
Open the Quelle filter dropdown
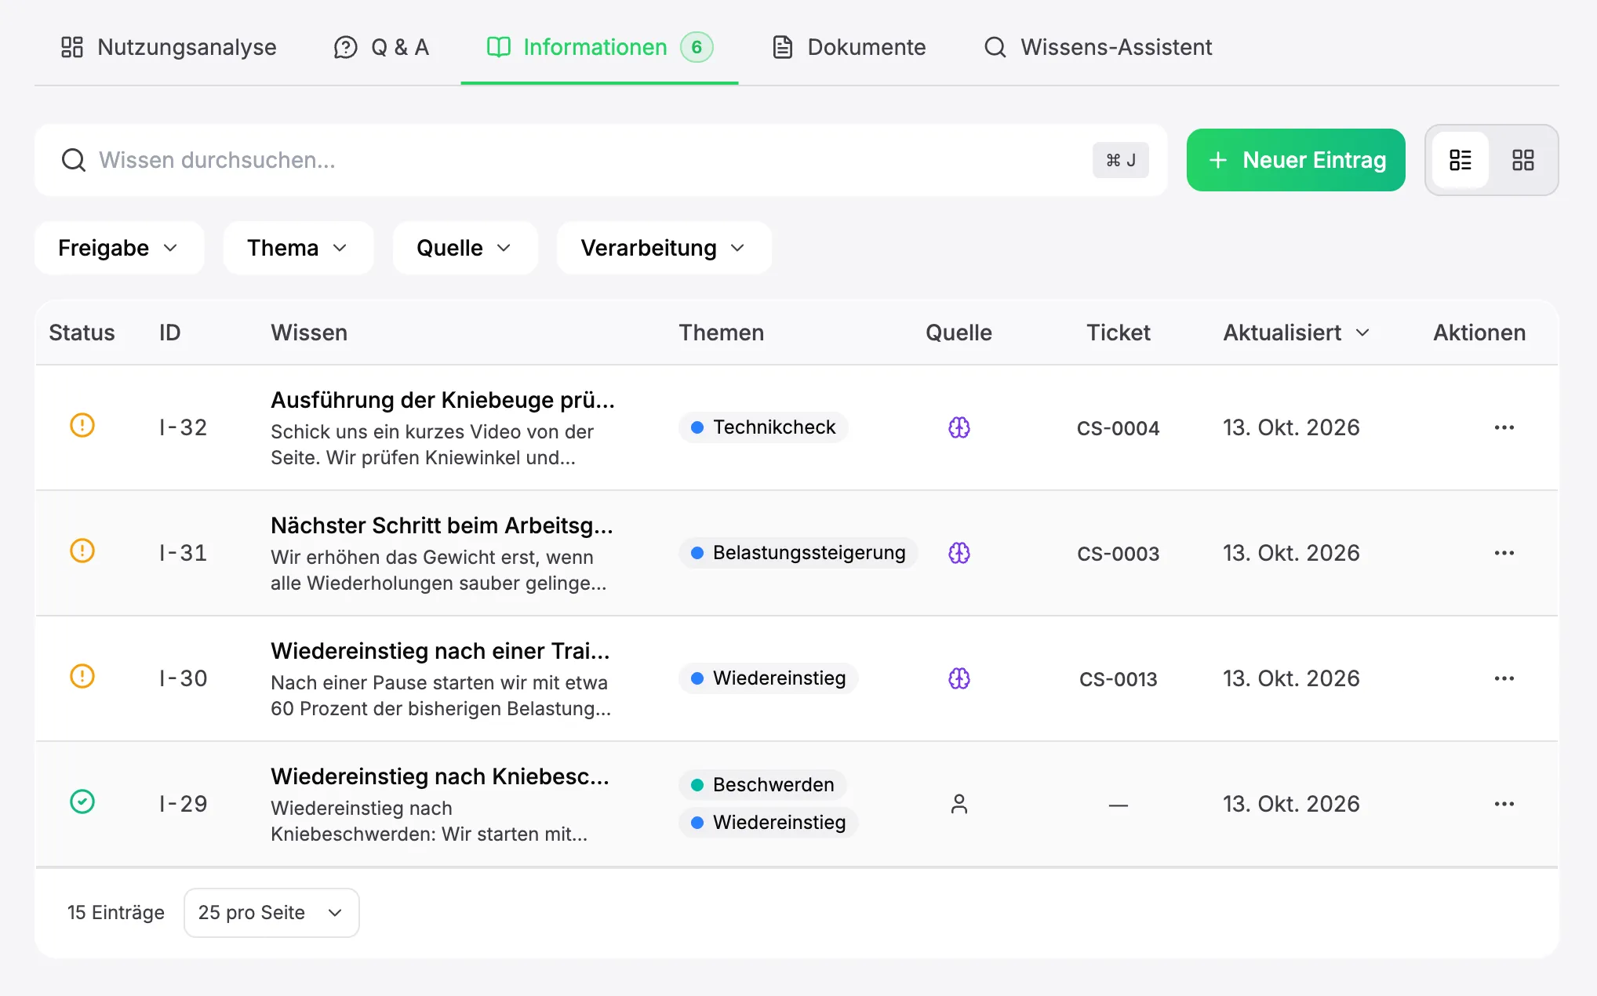465,248
